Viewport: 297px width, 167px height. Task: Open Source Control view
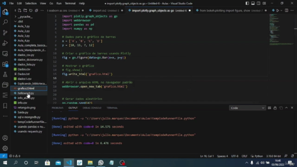point(5,32)
